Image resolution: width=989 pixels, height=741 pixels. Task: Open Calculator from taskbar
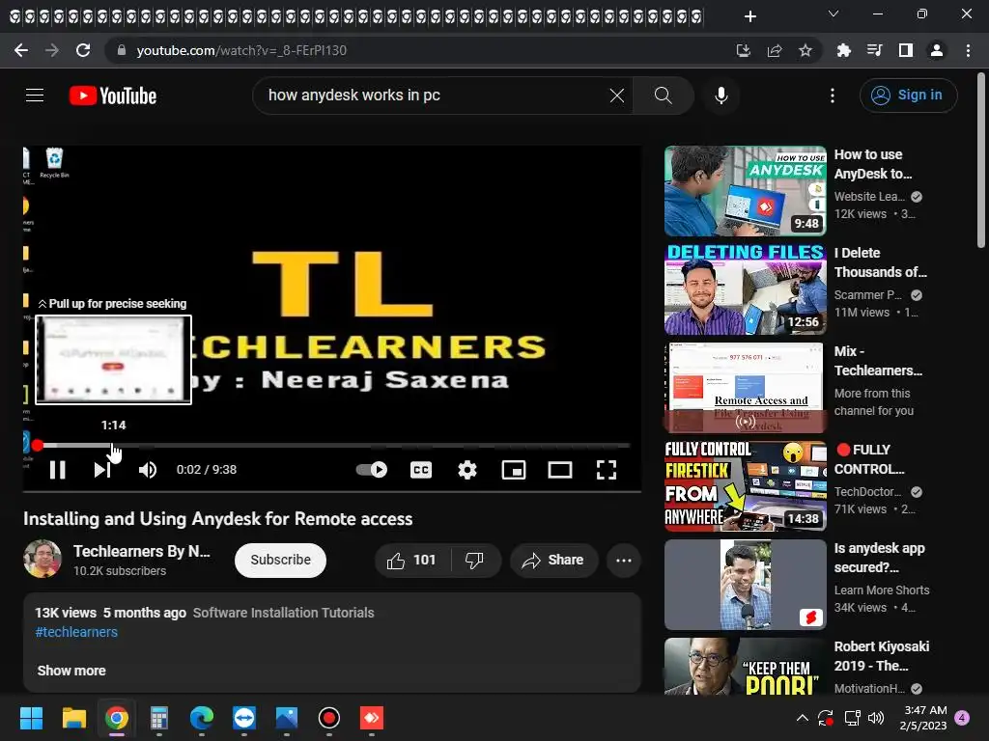[159, 718]
